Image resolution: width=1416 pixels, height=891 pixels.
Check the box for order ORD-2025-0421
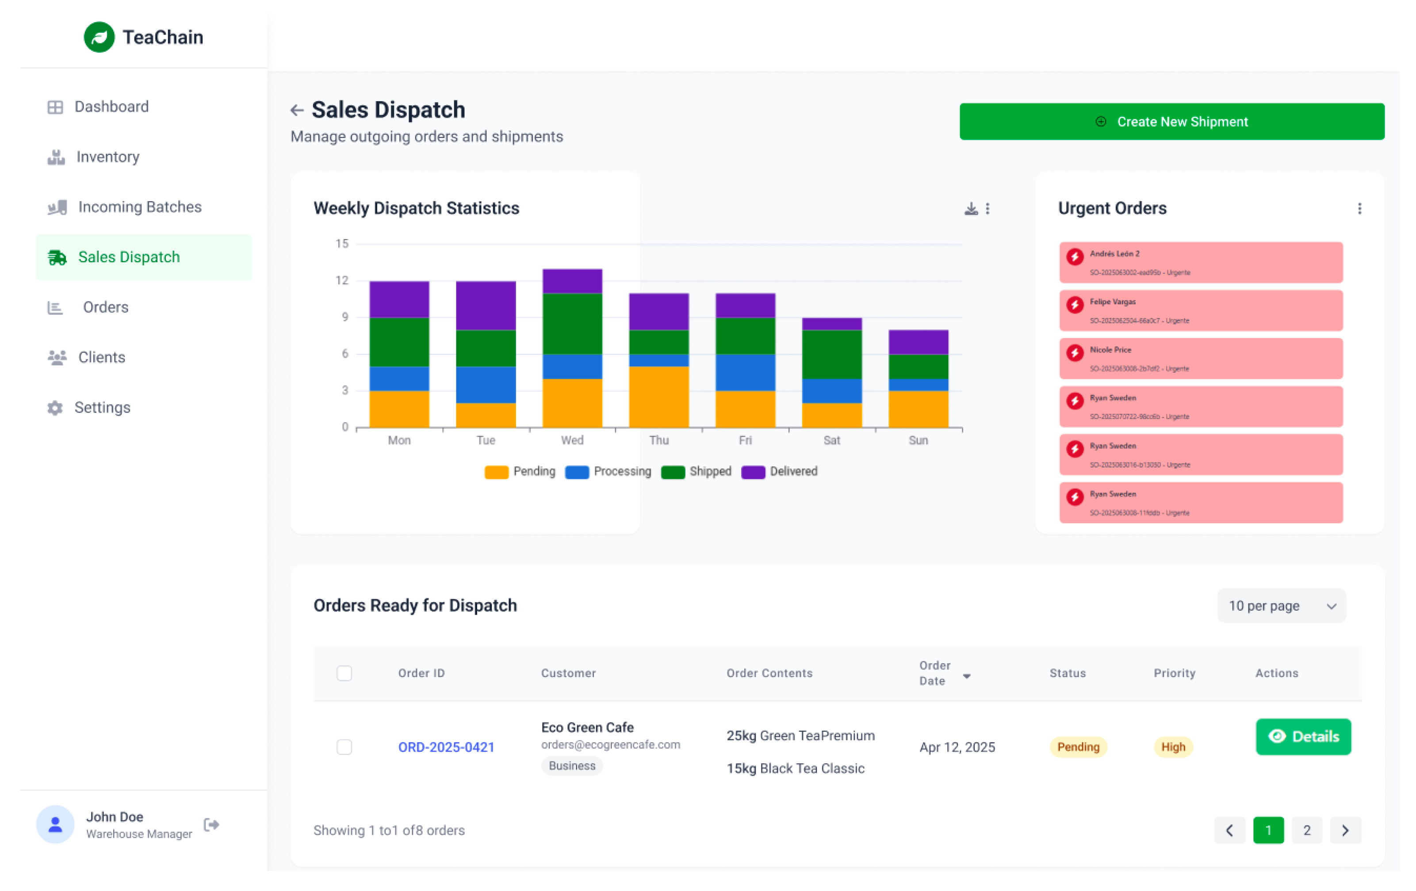(344, 747)
